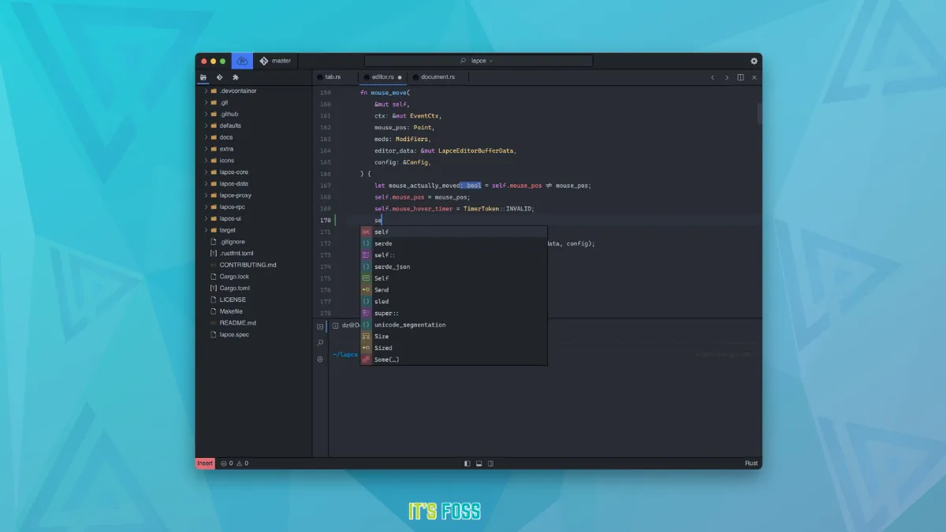Click the Insert mode indicator
The image size is (946, 532).
click(205, 463)
